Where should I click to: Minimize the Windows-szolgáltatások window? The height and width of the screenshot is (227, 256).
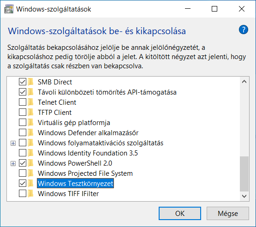pyautogui.click(x=188, y=9)
